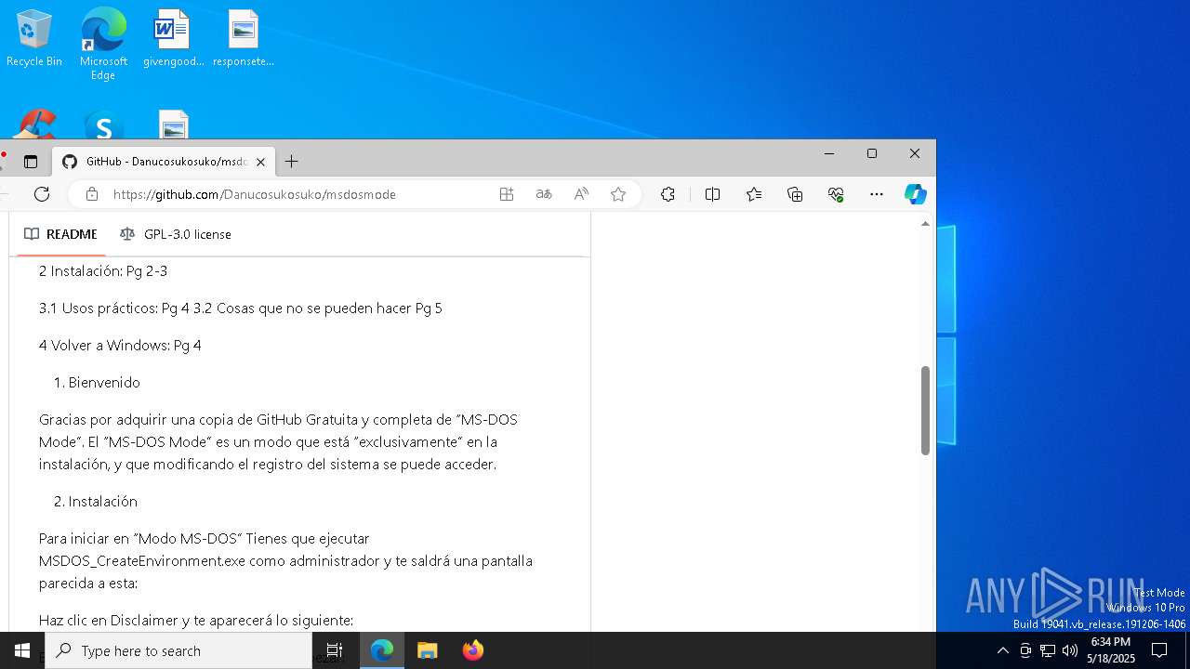This screenshot has height=669, width=1190.
Task: Toggle split screen view
Action: pyautogui.click(x=713, y=194)
